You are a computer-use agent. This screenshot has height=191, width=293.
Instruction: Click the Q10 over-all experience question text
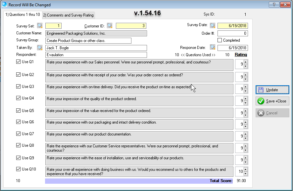[139, 172]
